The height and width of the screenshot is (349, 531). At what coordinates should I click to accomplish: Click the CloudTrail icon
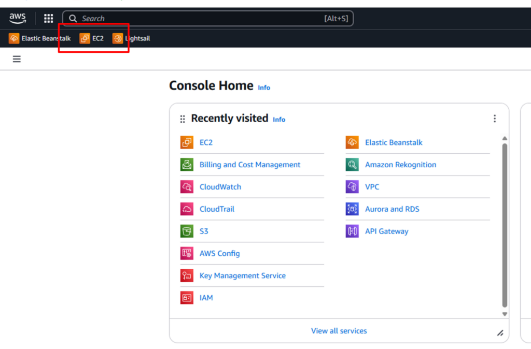pos(187,209)
